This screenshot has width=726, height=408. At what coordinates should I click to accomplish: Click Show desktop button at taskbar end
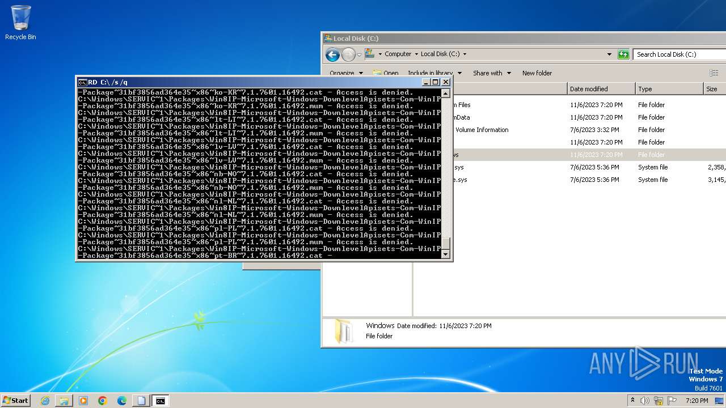[x=719, y=401]
